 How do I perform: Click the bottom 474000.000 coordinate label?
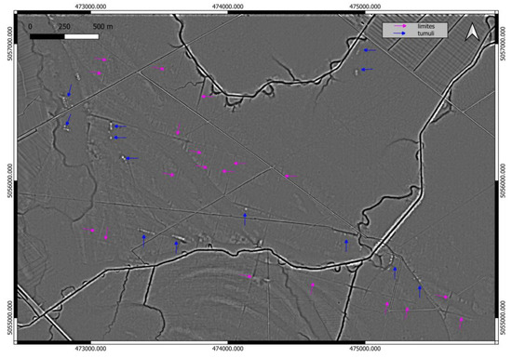click(228, 349)
